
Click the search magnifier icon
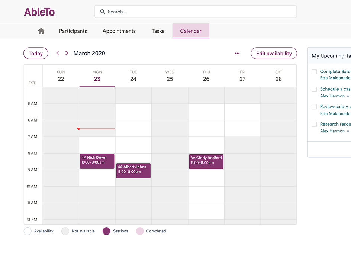click(x=102, y=12)
